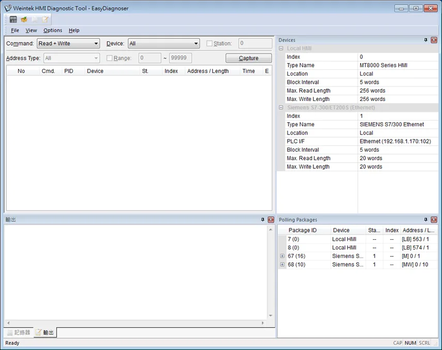
Task: Click the output horizontal scroll right arrow
Action: tap(263, 323)
